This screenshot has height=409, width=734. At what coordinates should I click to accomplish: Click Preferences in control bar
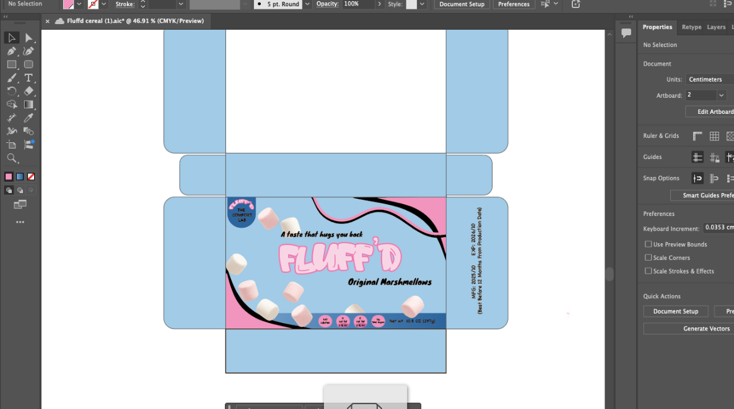pyautogui.click(x=513, y=4)
